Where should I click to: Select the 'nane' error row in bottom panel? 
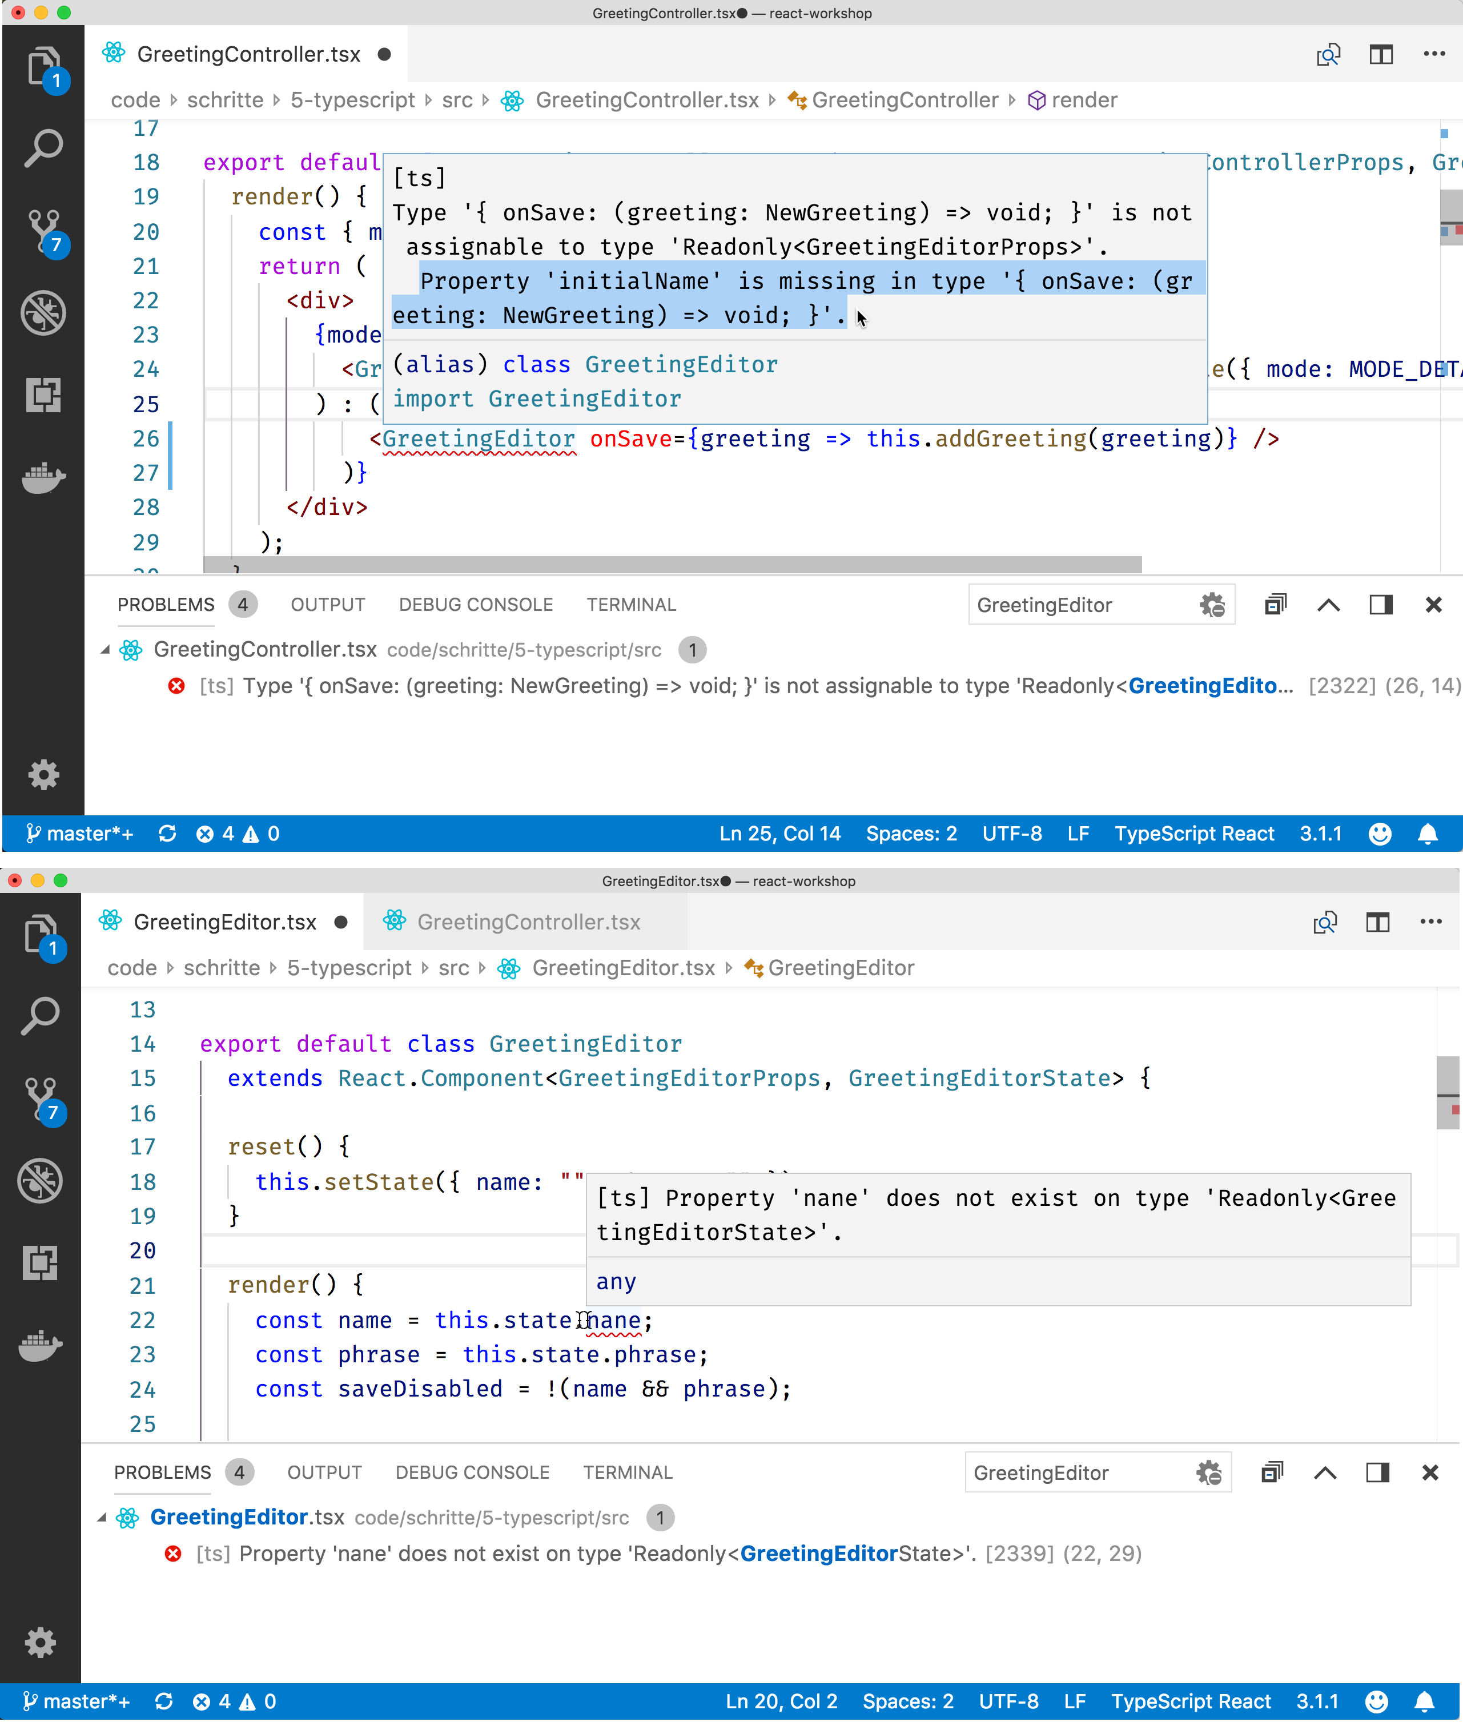(770, 1554)
